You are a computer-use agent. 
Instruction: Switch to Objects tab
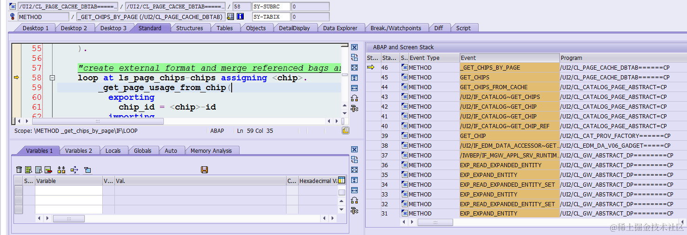(x=256, y=28)
